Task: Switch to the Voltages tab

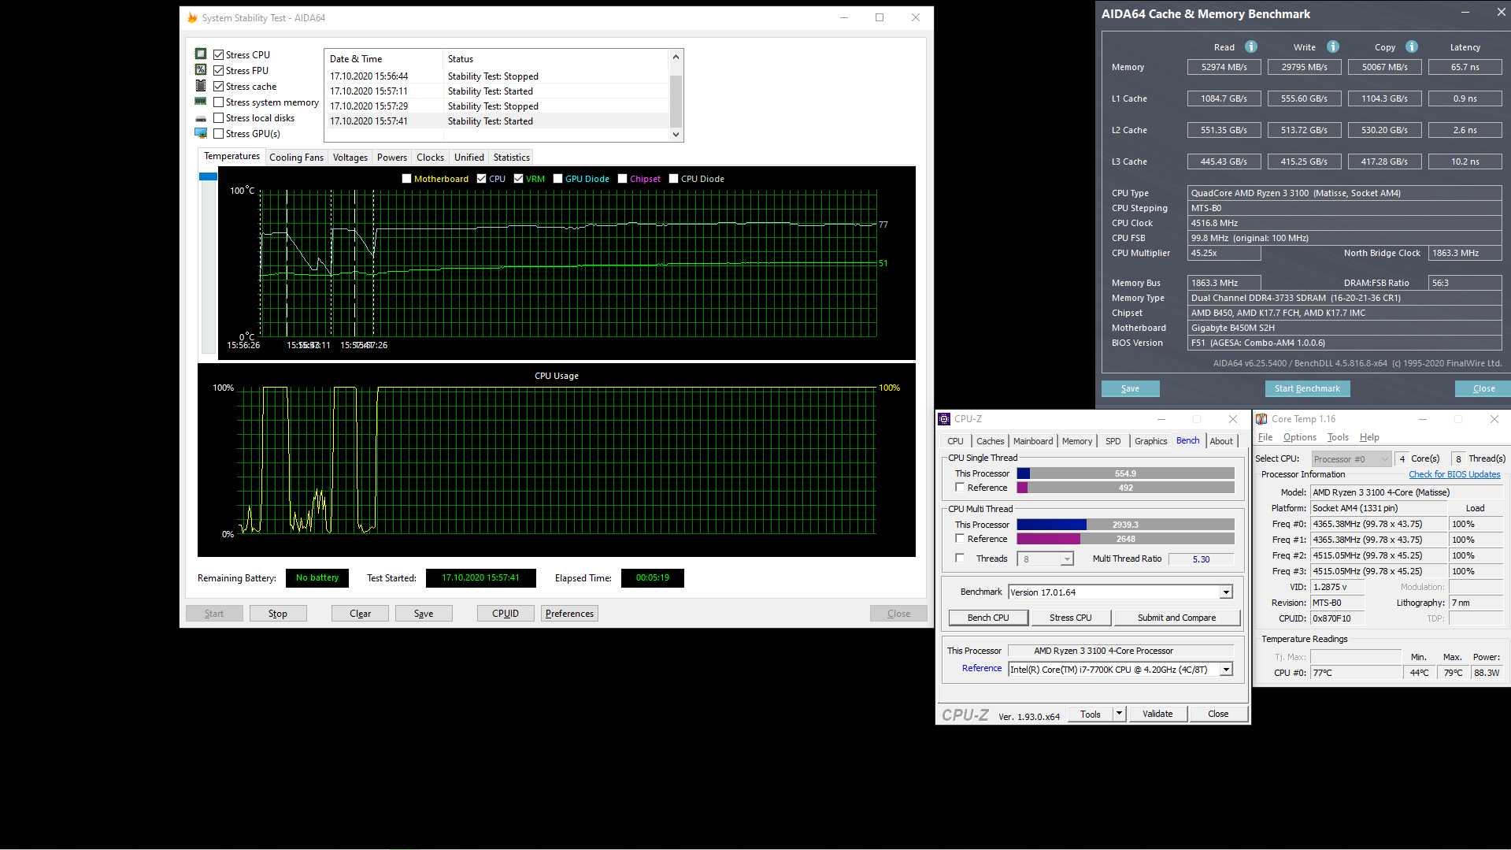Action: coord(350,158)
